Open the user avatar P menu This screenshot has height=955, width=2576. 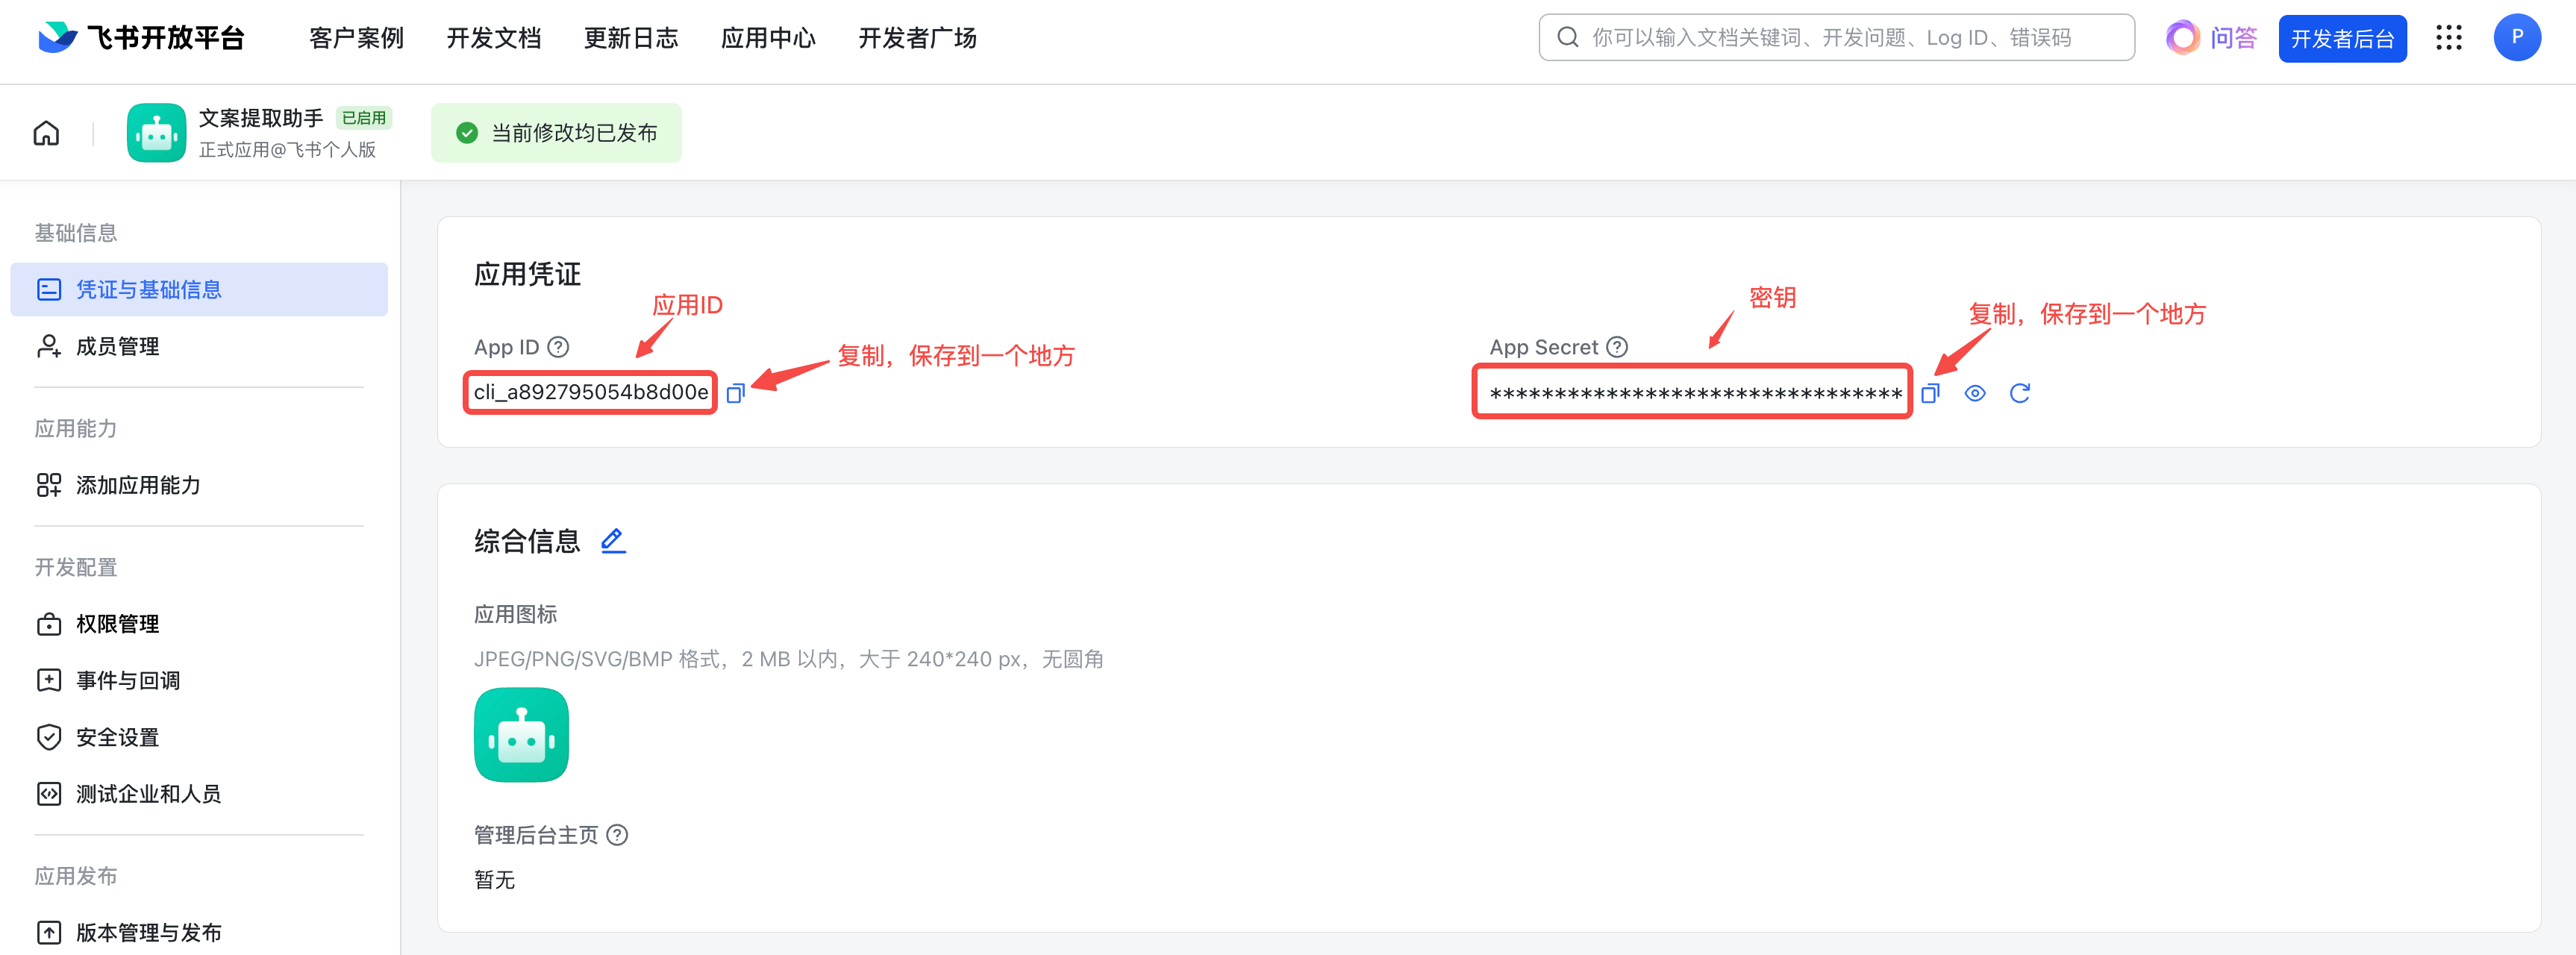(2517, 37)
